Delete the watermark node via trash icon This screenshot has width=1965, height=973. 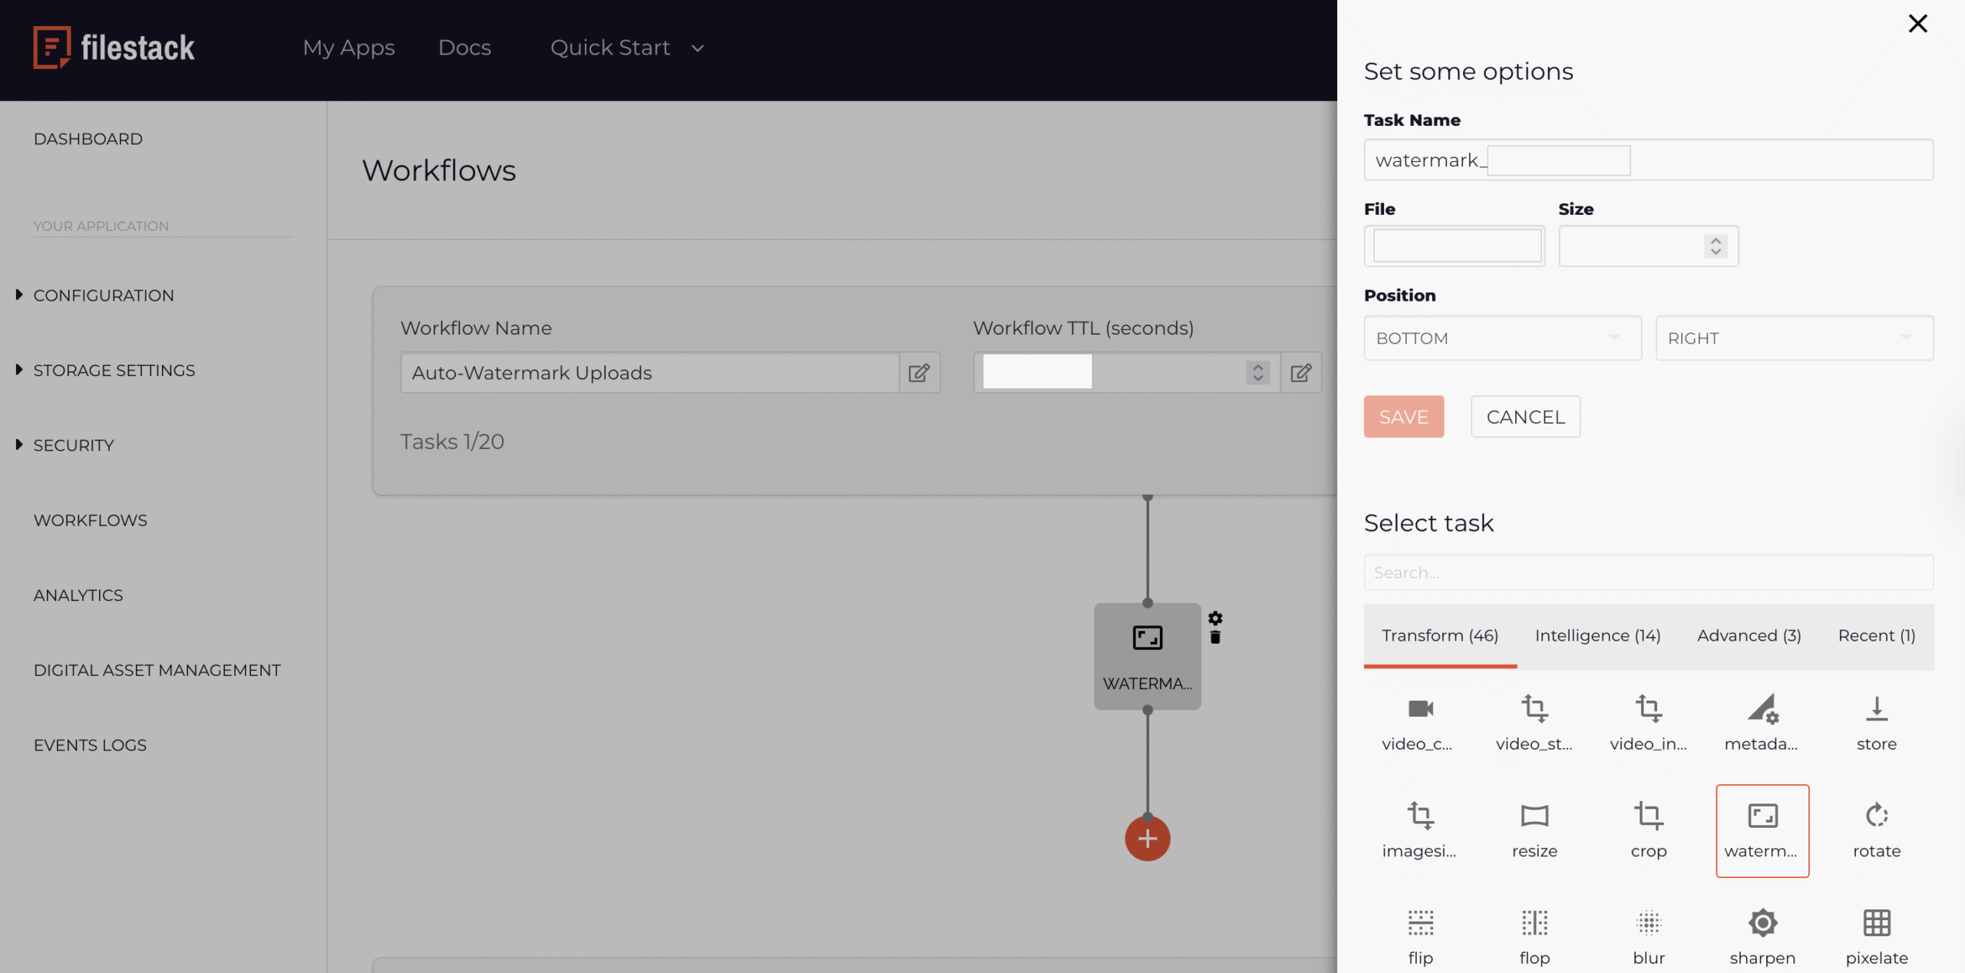click(x=1215, y=636)
